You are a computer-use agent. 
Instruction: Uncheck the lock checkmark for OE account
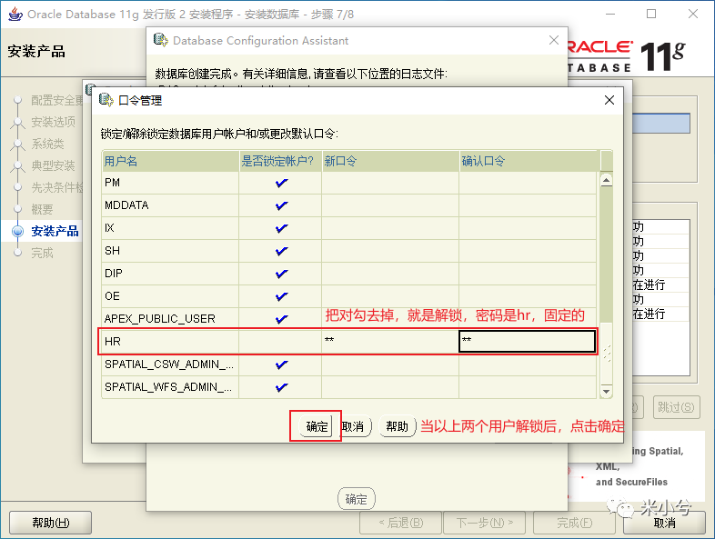pyautogui.click(x=281, y=296)
